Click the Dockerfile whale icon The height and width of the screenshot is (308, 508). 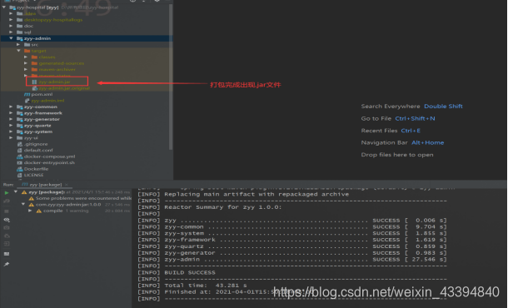pos(20,169)
